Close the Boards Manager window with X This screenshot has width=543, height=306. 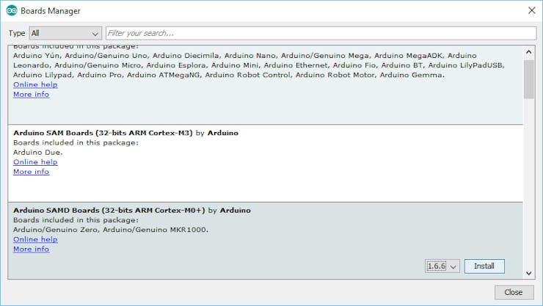click(x=532, y=10)
